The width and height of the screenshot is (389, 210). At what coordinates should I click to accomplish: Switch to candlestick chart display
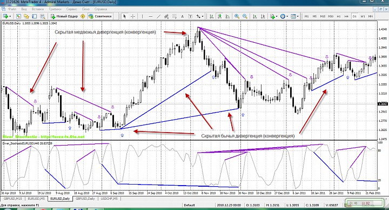[219, 16]
